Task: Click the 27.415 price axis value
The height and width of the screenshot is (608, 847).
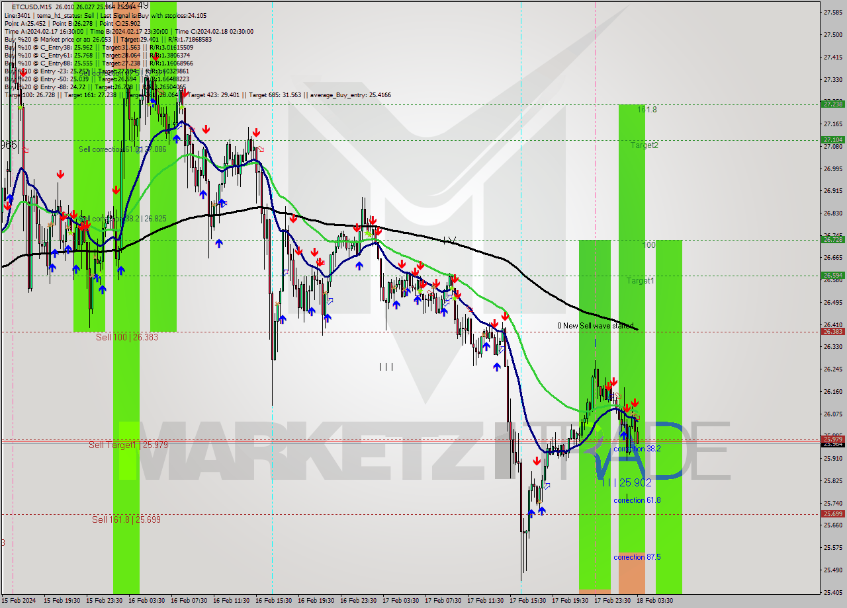Action: [x=832, y=57]
